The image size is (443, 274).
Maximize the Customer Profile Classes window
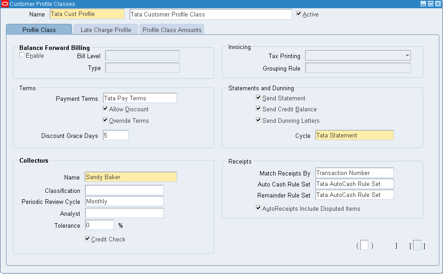point(431,4)
